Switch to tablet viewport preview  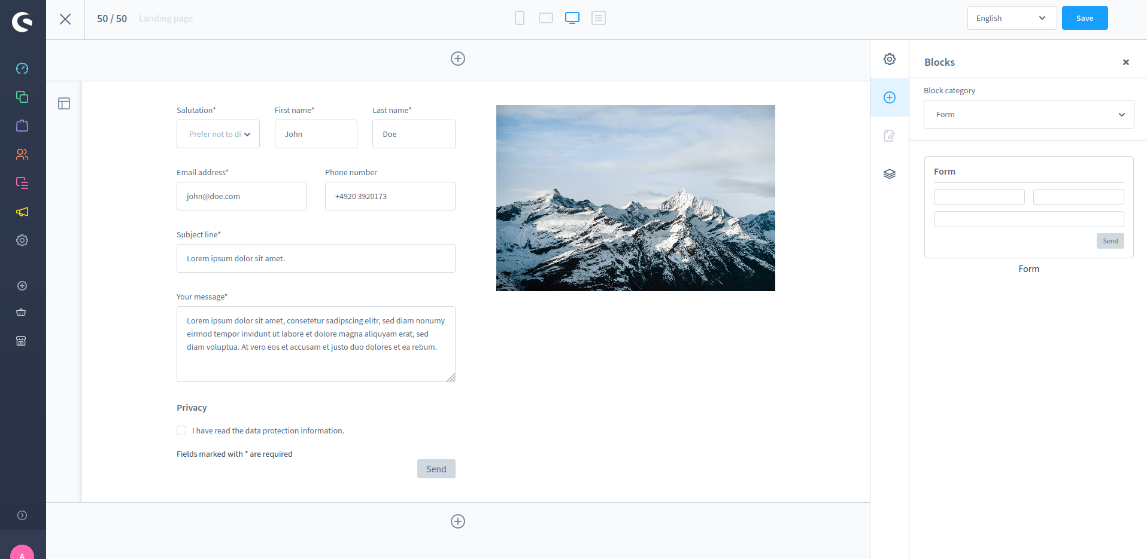(x=546, y=18)
